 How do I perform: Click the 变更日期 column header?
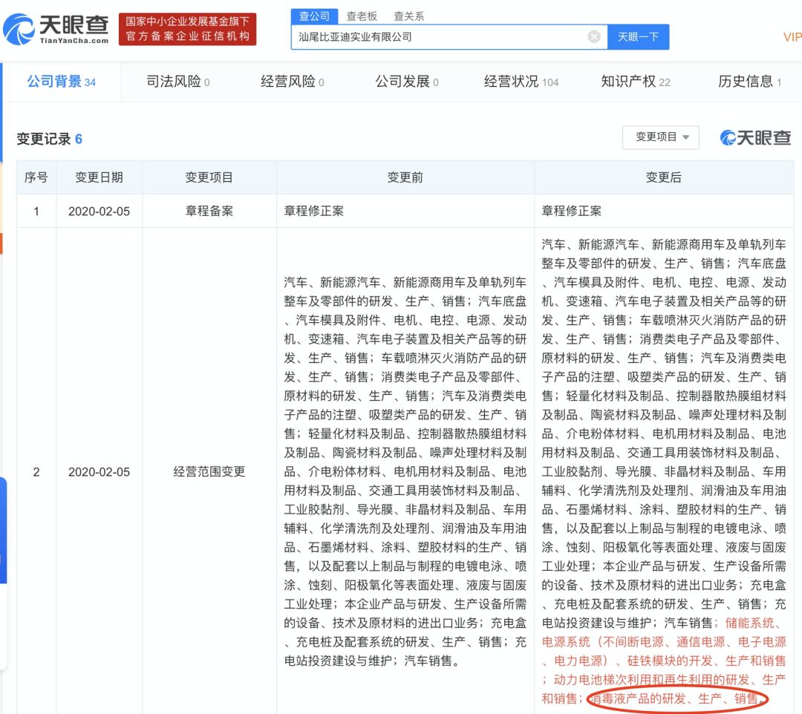click(x=99, y=177)
